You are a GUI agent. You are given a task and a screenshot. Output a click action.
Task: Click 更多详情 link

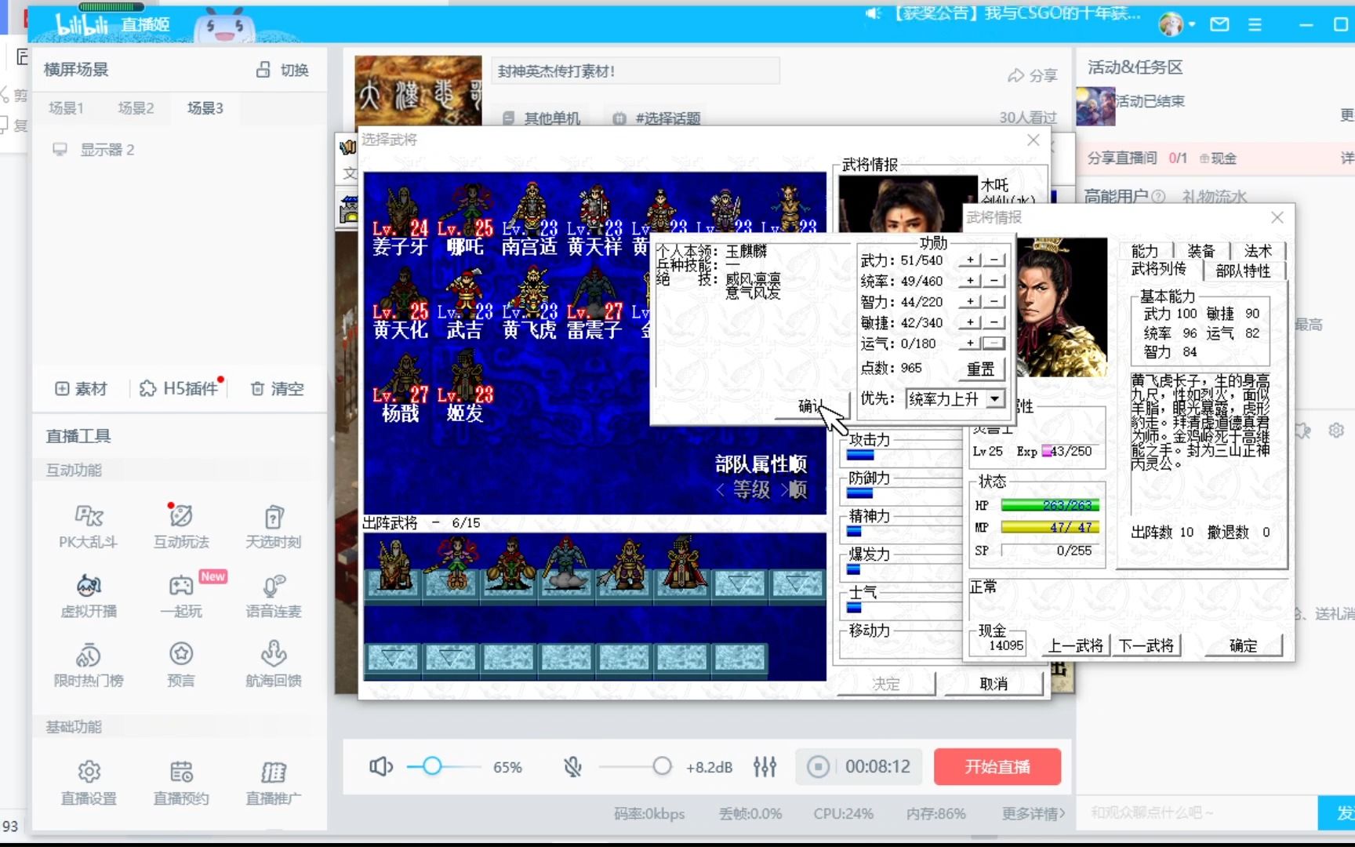(1033, 813)
